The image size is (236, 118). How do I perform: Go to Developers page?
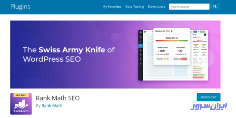coord(157,6)
